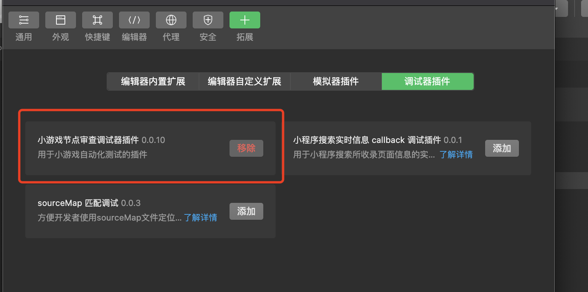Open 了解详情 link for sourceMap plugin
This screenshot has height=292, width=588.
[x=200, y=218]
